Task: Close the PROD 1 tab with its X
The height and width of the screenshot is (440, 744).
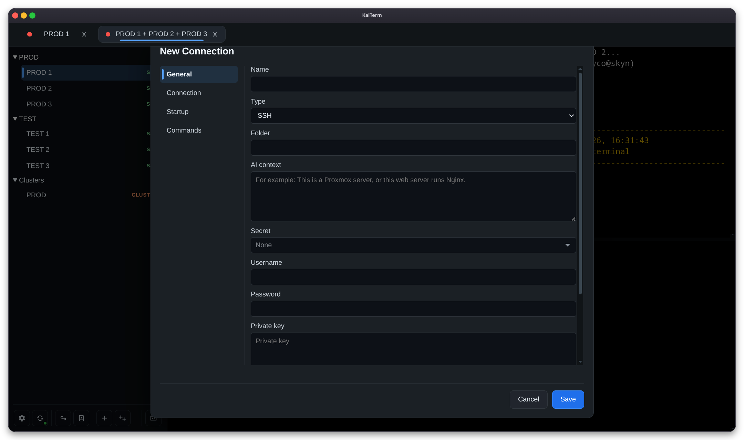Action: [84, 34]
